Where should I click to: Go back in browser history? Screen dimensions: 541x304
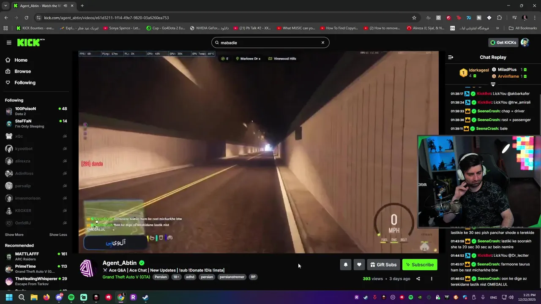[6, 18]
